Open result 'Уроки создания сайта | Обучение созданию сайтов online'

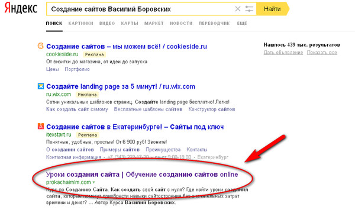point(142,175)
